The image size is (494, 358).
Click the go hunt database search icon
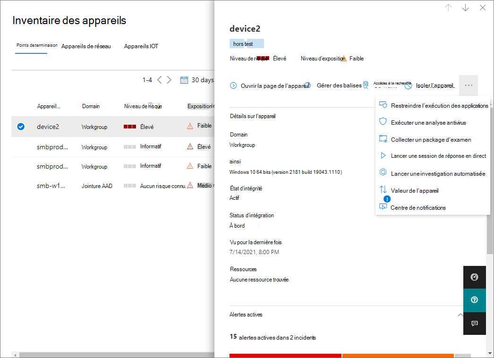(x=366, y=85)
